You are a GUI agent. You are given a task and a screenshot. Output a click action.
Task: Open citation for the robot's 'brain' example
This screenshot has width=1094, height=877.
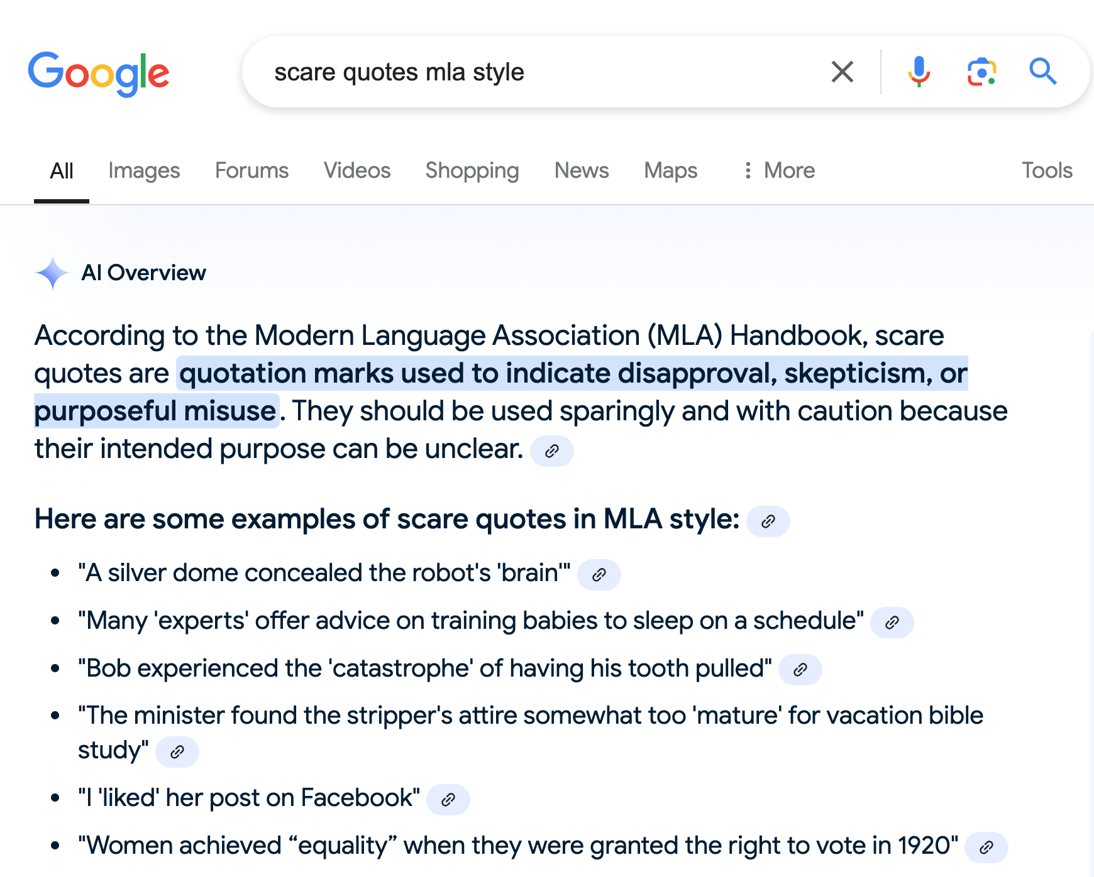pos(599,574)
